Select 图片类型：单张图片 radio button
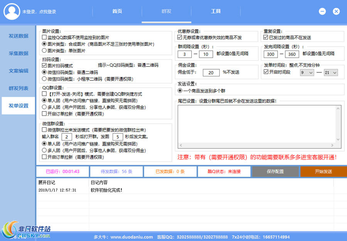 click(44, 50)
